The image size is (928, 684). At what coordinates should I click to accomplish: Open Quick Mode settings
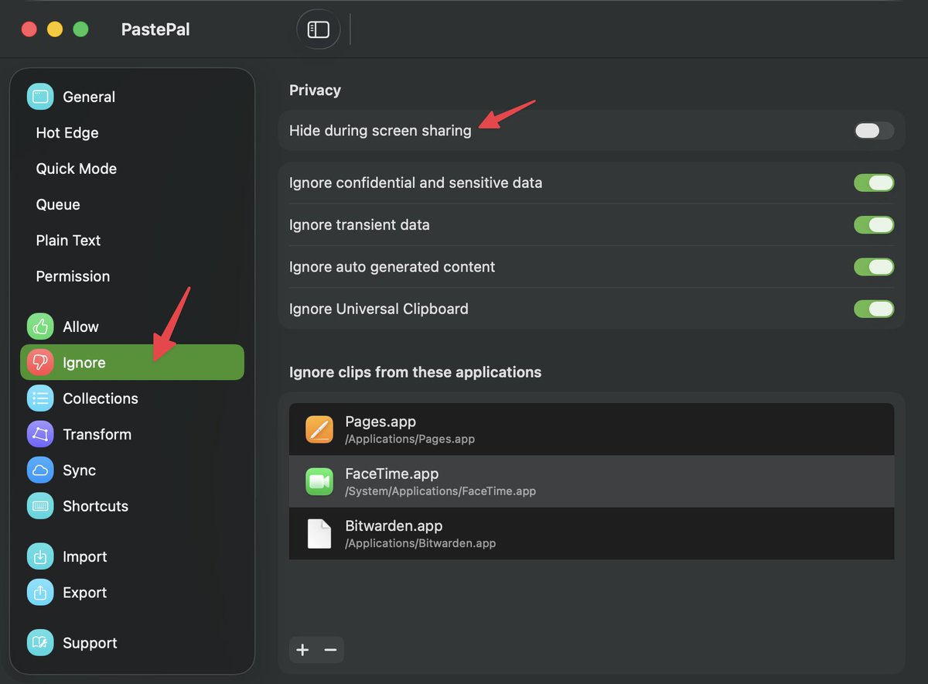pos(76,169)
